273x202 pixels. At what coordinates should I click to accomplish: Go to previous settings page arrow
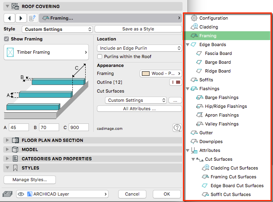coord(10,18)
